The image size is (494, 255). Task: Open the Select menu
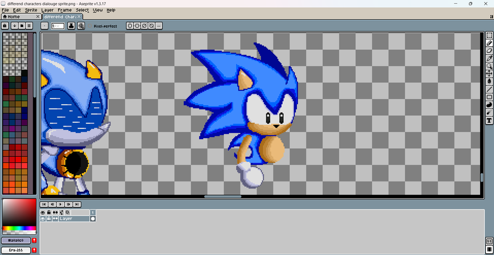(82, 10)
